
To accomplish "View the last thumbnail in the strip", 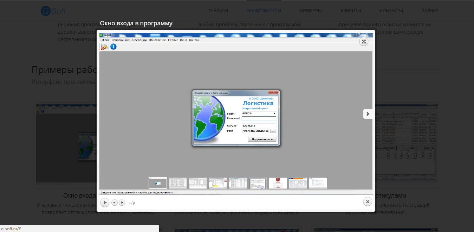I will pos(318,183).
